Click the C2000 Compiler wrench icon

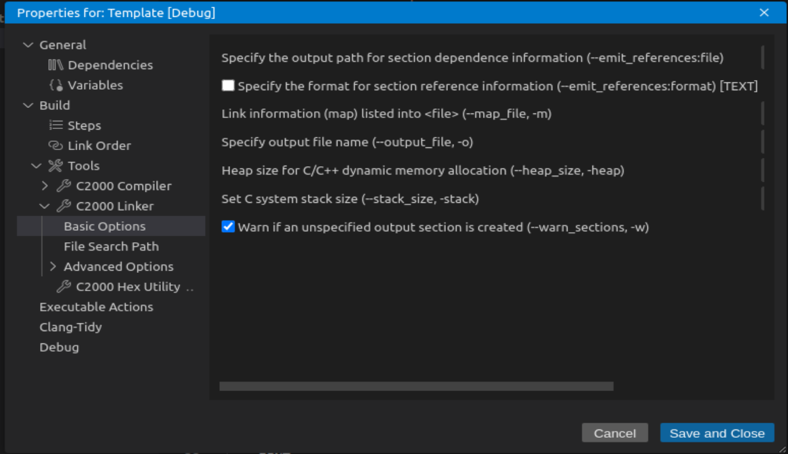click(x=64, y=185)
